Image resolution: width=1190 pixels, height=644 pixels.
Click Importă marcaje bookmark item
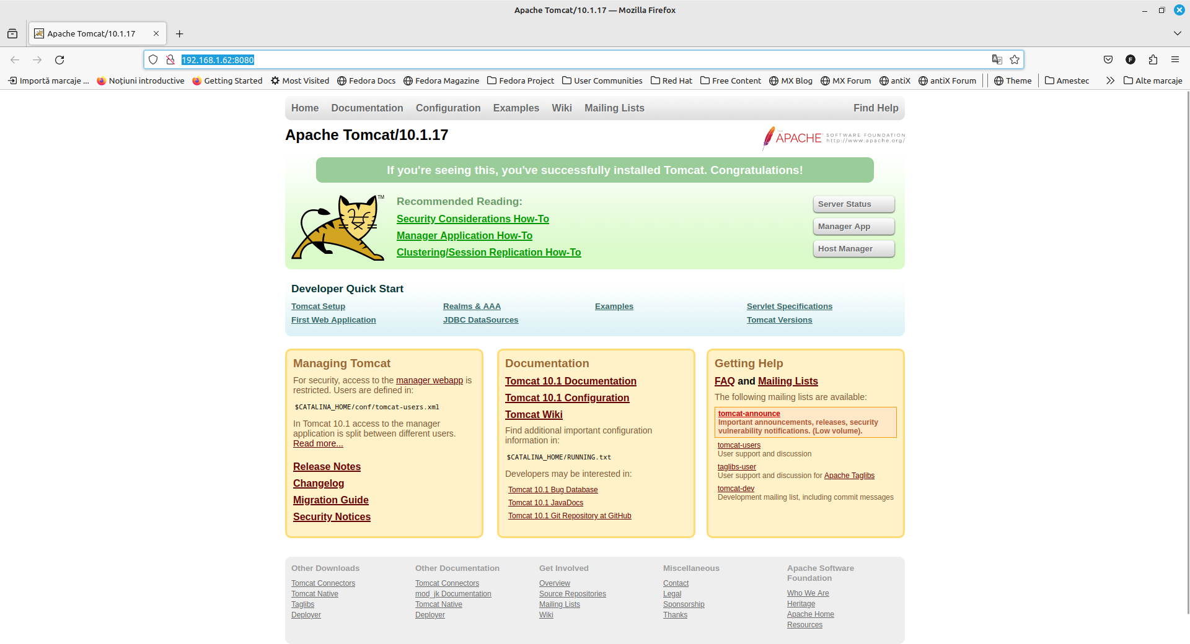point(48,80)
